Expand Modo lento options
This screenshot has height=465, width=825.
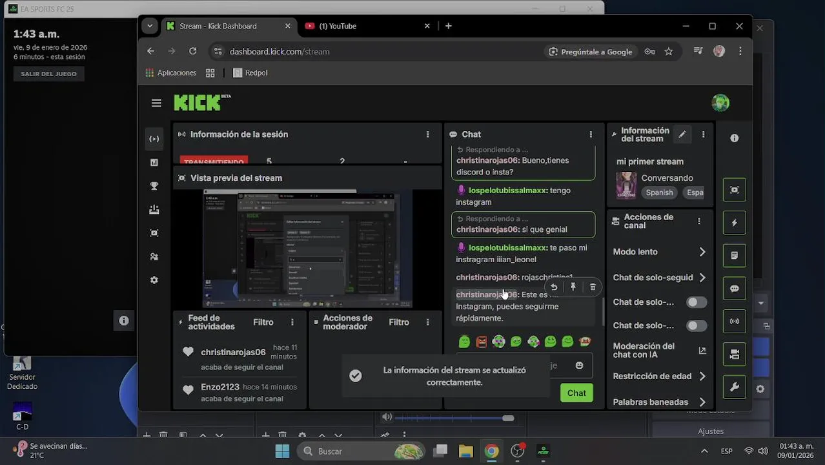pos(702,252)
